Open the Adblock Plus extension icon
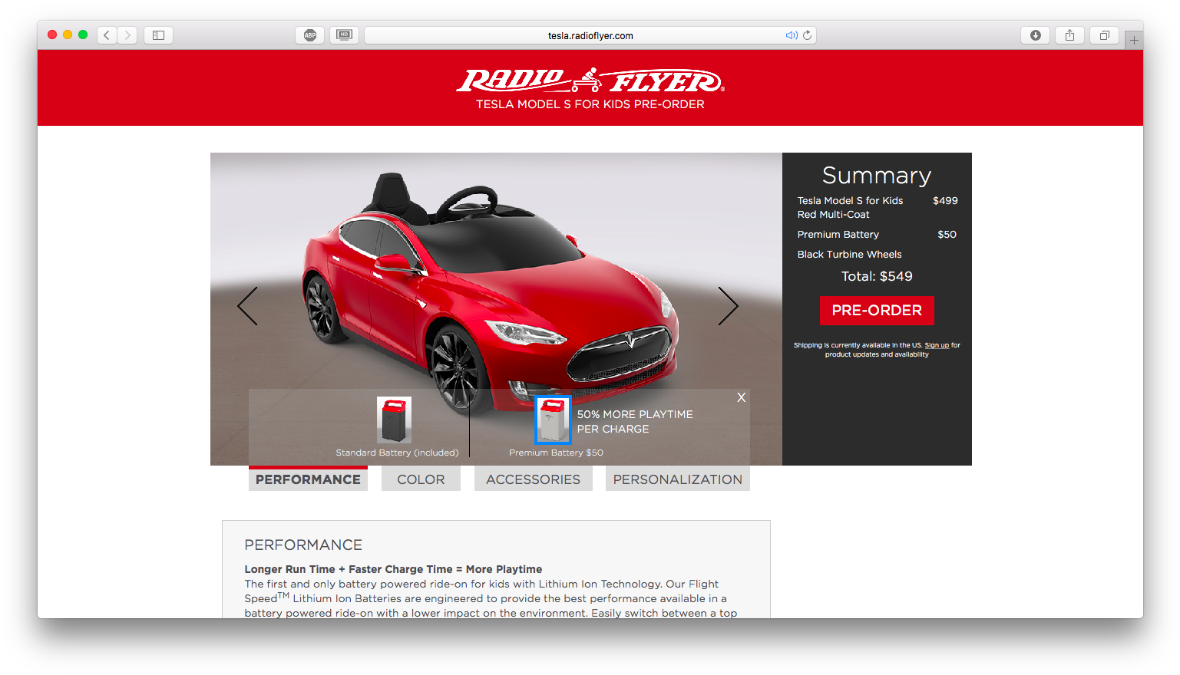 click(310, 35)
